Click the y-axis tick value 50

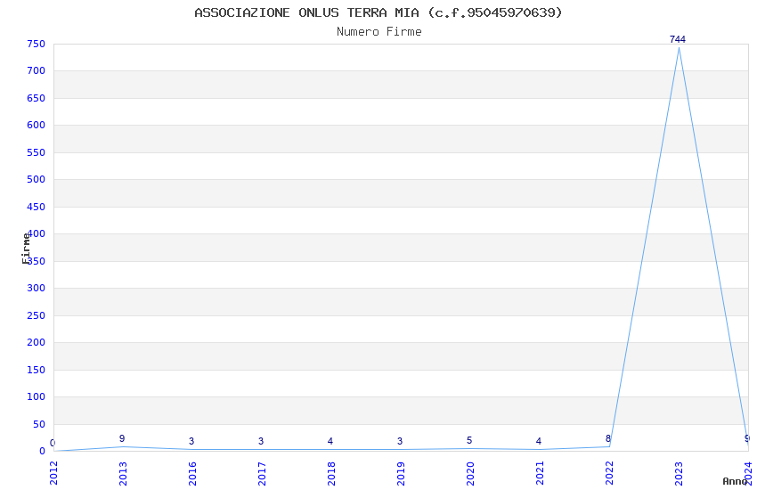(x=39, y=424)
